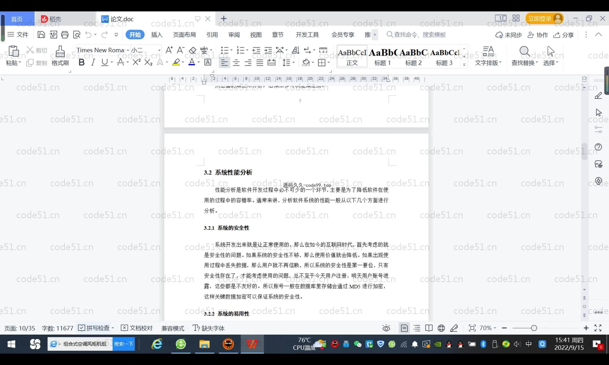The height and width of the screenshot is (365, 609).
Task: Click the Save document icon
Action: [41, 34]
